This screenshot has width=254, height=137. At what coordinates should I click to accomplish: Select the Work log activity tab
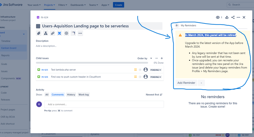pyautogui.click(x=84, y=95)
